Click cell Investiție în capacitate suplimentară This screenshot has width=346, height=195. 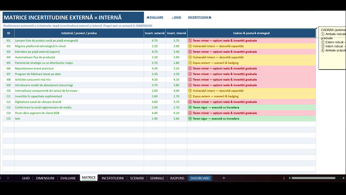79,96
